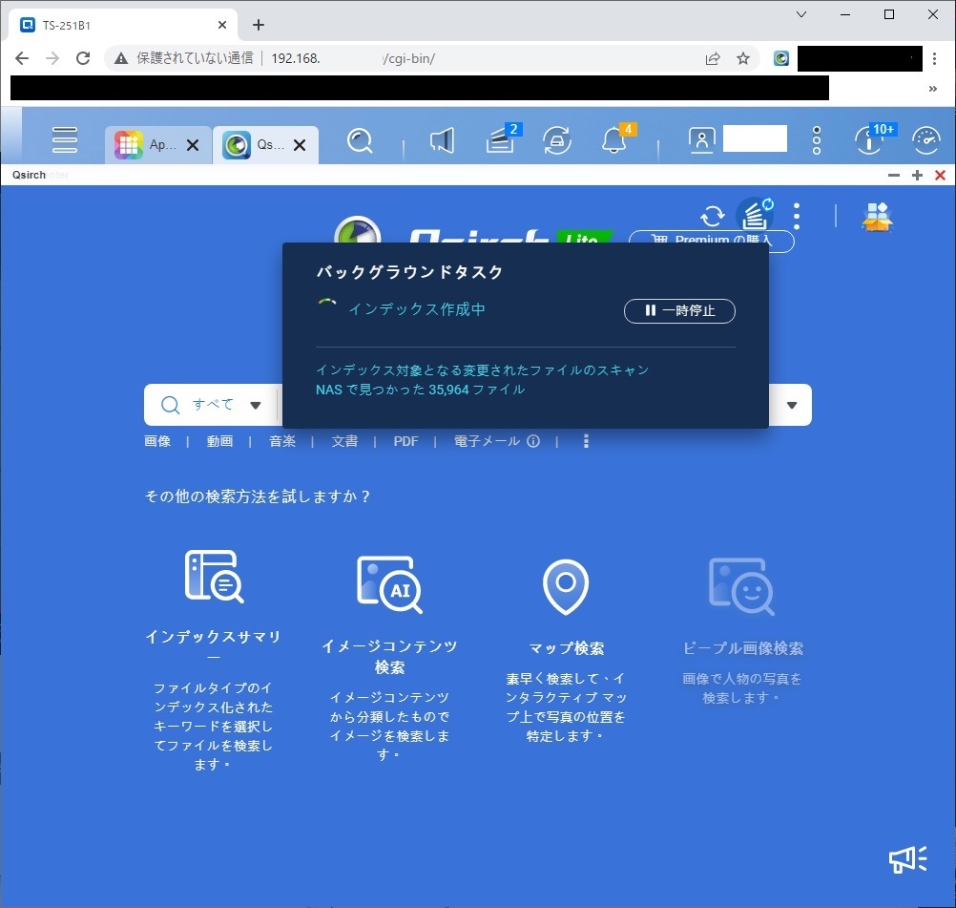The image size is (956, 908).
Task: Pause indexing with 一時停止 button
Action: click(680, 310)
